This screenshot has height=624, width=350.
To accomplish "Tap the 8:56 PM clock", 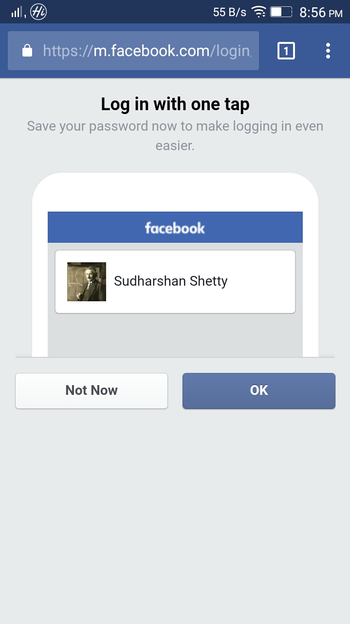I will [x=321, y=13].
